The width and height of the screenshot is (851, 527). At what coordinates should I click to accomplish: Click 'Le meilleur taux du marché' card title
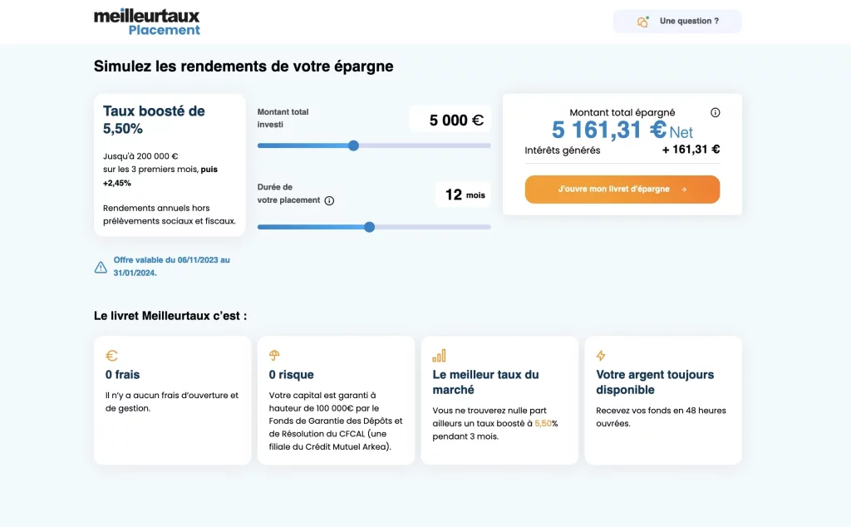tap(485, 382)
